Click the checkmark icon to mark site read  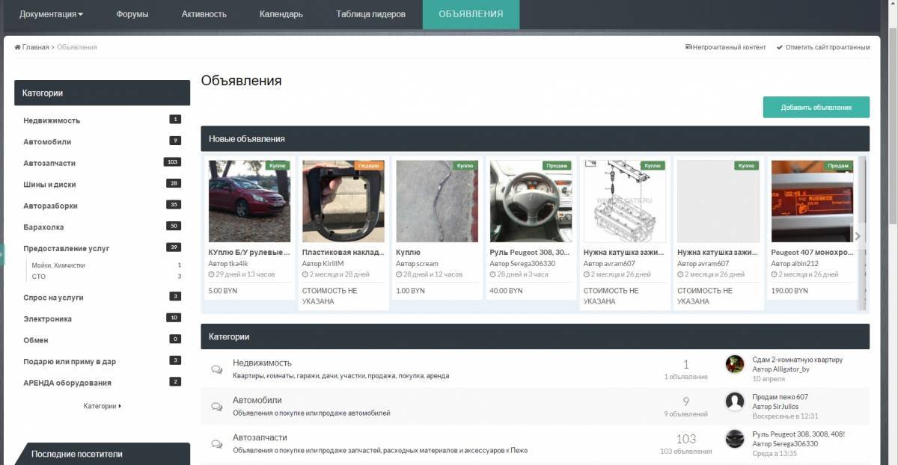[x=779, y=47]
